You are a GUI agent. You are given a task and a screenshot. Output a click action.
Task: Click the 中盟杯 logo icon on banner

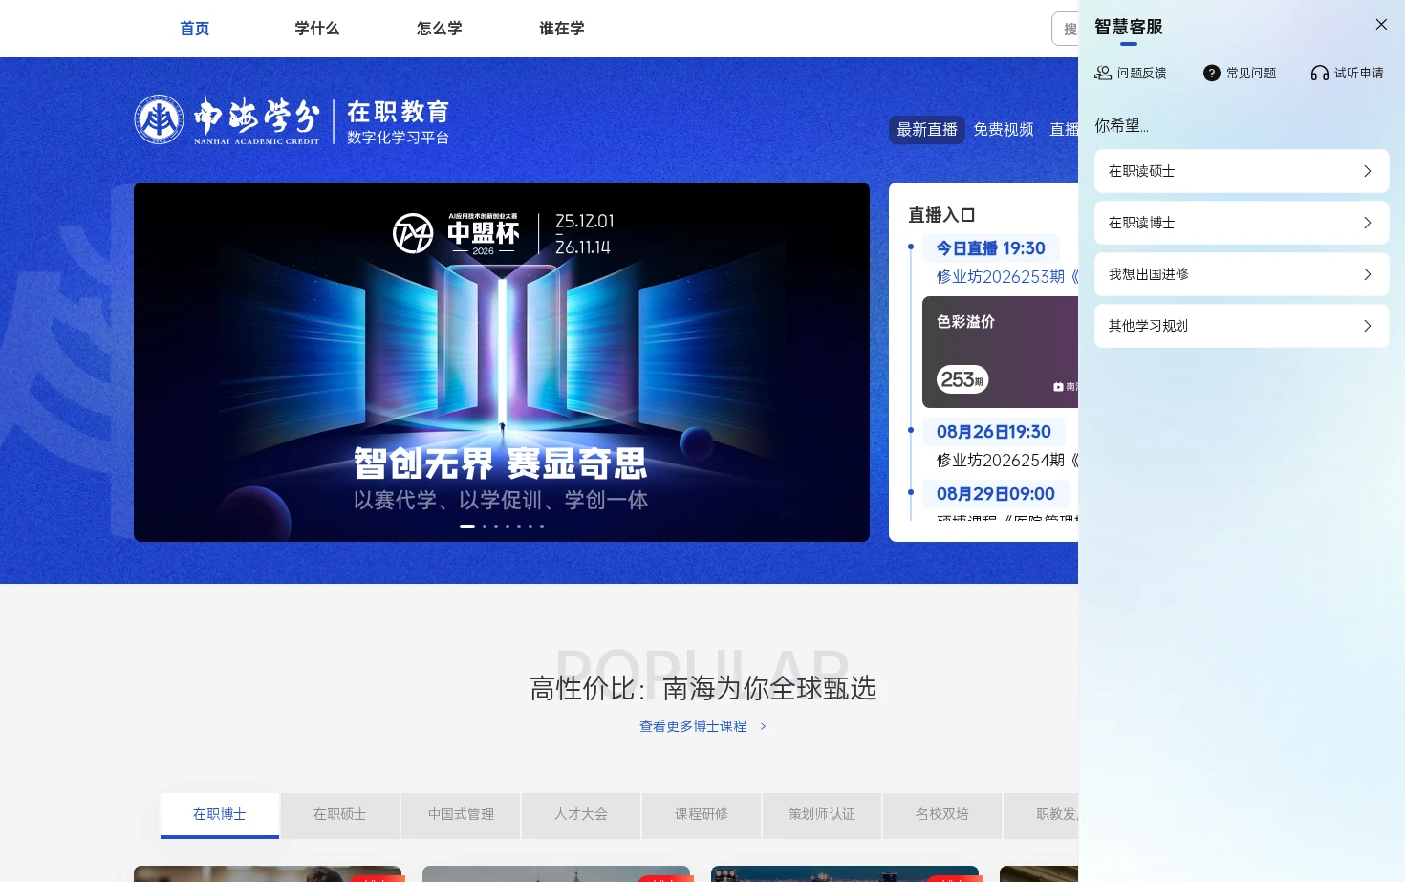[413, 233]
